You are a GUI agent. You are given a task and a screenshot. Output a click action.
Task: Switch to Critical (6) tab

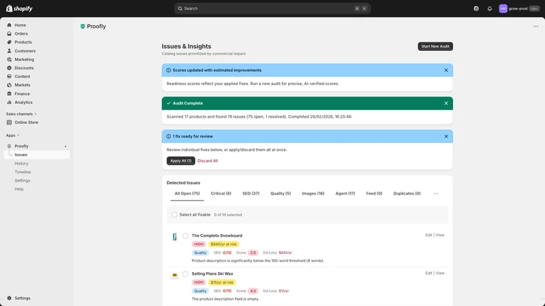221,194
